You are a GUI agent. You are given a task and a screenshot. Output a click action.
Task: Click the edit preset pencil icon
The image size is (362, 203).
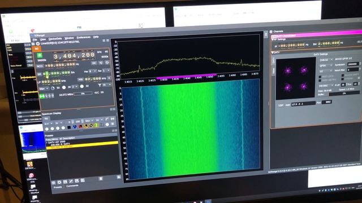[71, 182]
